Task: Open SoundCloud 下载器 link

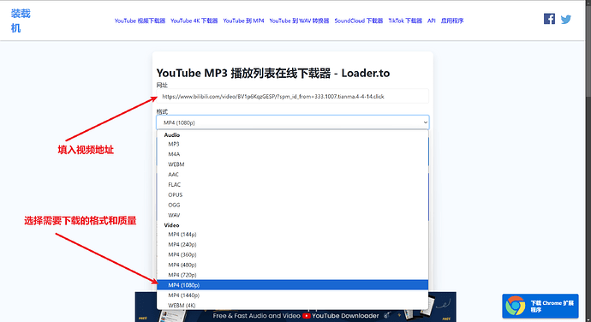Action: tap(358, 21)
